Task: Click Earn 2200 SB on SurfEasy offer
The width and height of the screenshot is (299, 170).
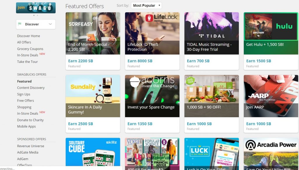Action: coord(81,61)
